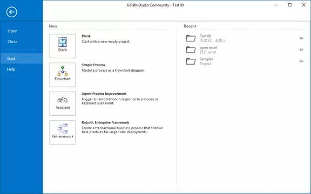Click the Simple Process heading
This screenshot has height=194, width=311.
(93, 65)
